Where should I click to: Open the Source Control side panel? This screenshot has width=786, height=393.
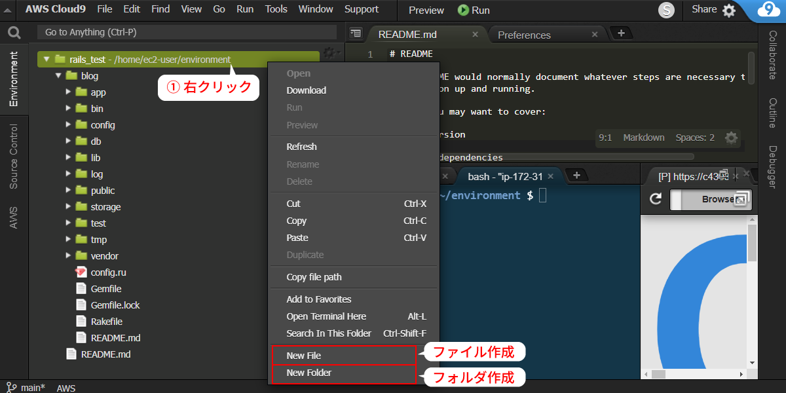[x=14, y=157]
